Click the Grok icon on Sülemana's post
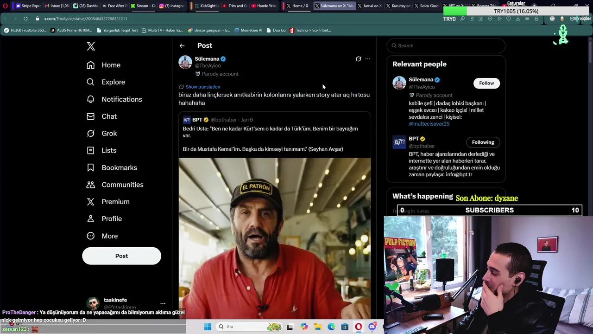 (x=358, y=59)
